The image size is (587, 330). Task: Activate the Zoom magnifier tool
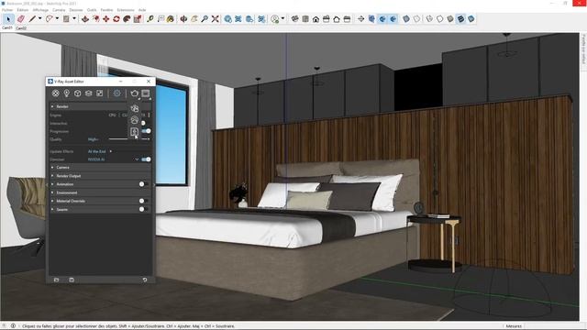tap(205, 18)
